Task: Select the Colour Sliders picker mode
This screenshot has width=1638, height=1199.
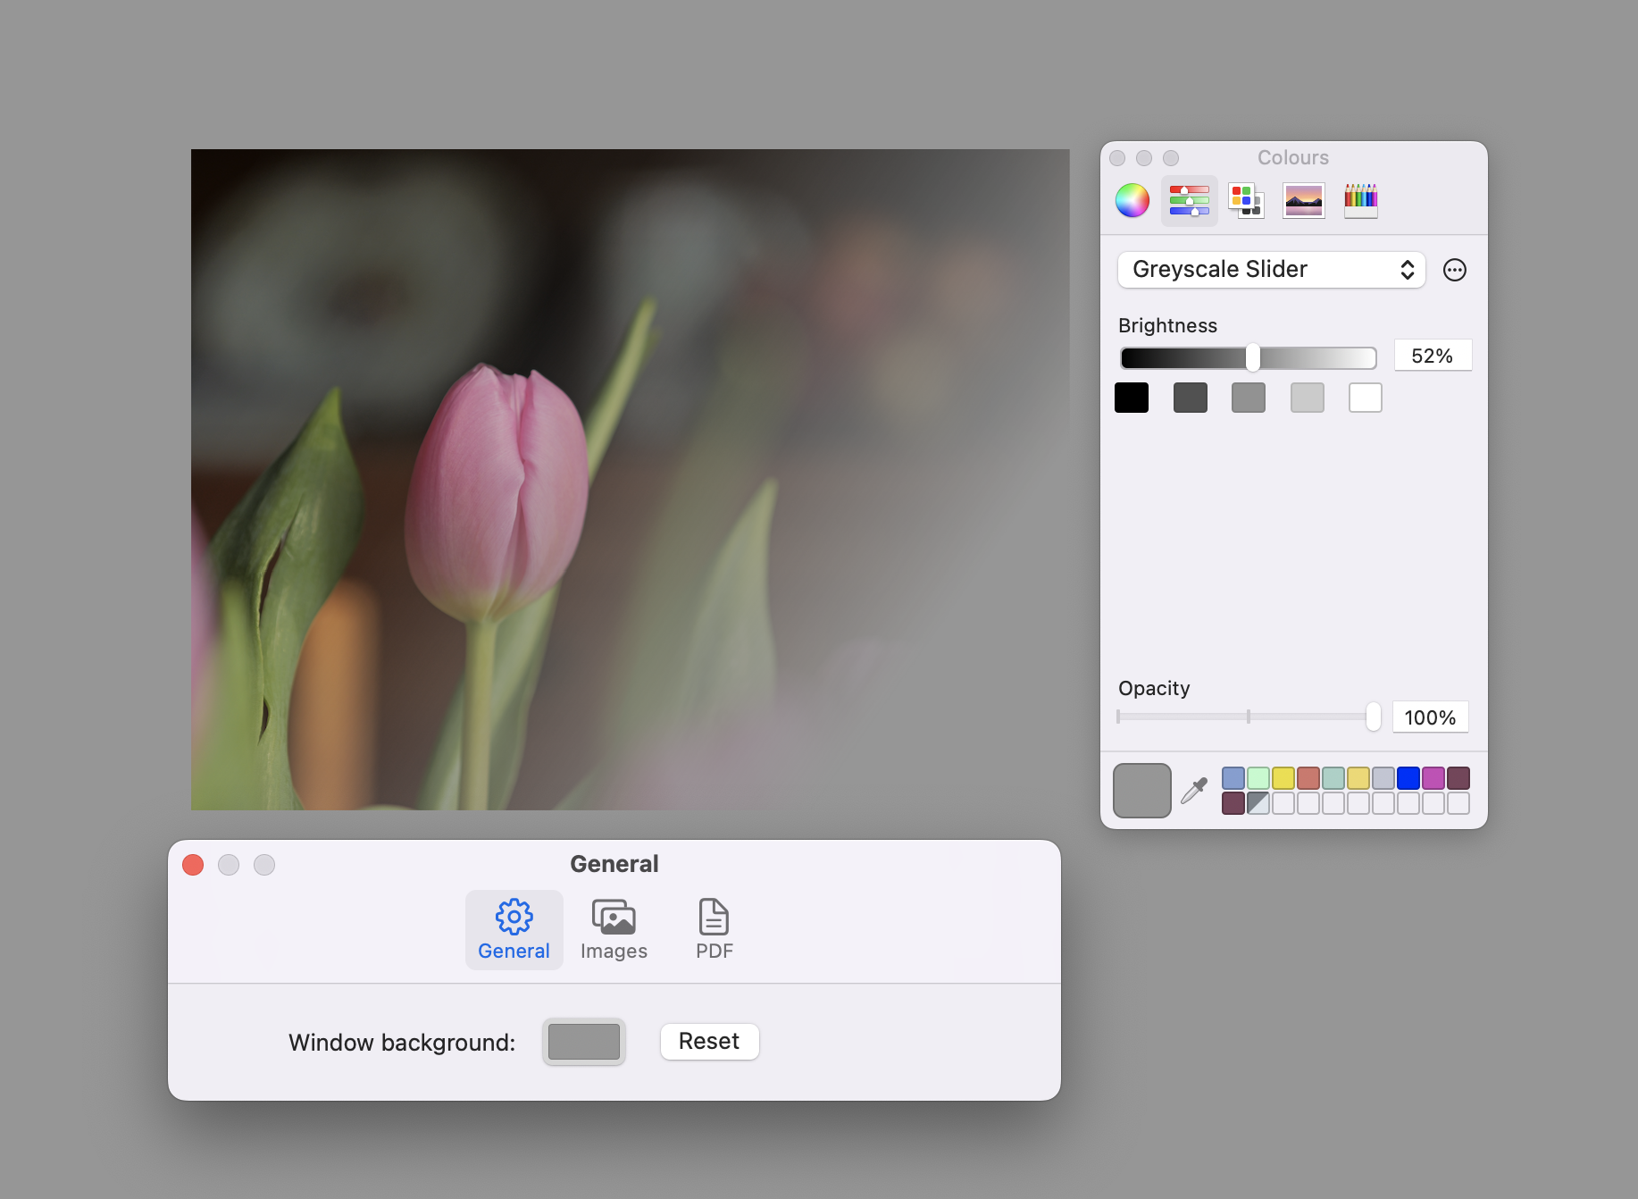Action: pos(1189,200)
